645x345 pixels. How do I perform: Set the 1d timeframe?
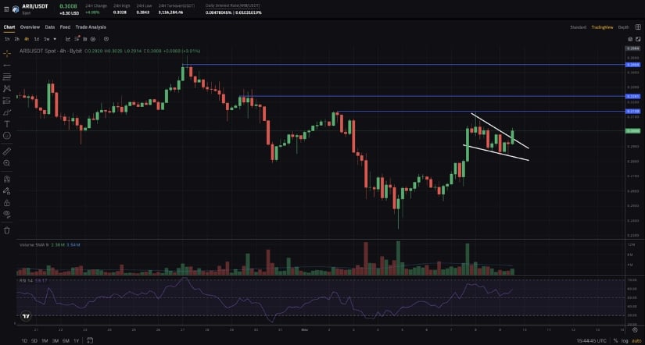tap(37, 39)
